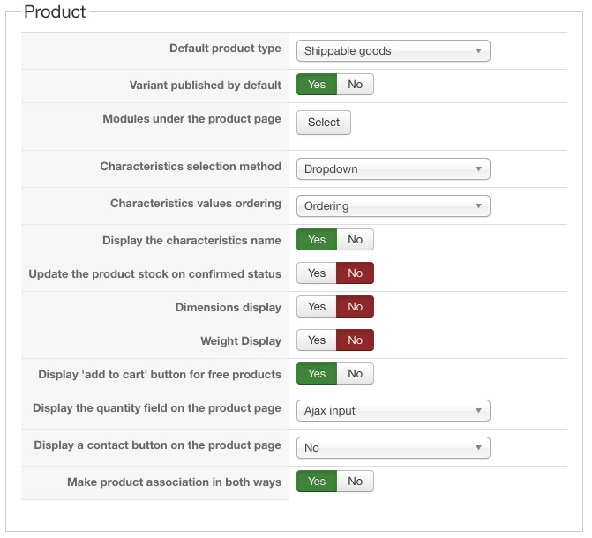
Task: Click Yes for Display the characteristics name
Action: 317,240
